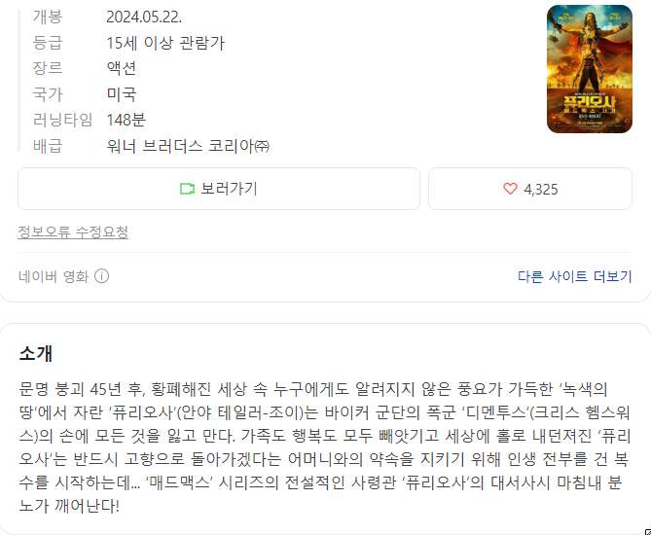Click the heart icon to like the movie

click(510, 189)
